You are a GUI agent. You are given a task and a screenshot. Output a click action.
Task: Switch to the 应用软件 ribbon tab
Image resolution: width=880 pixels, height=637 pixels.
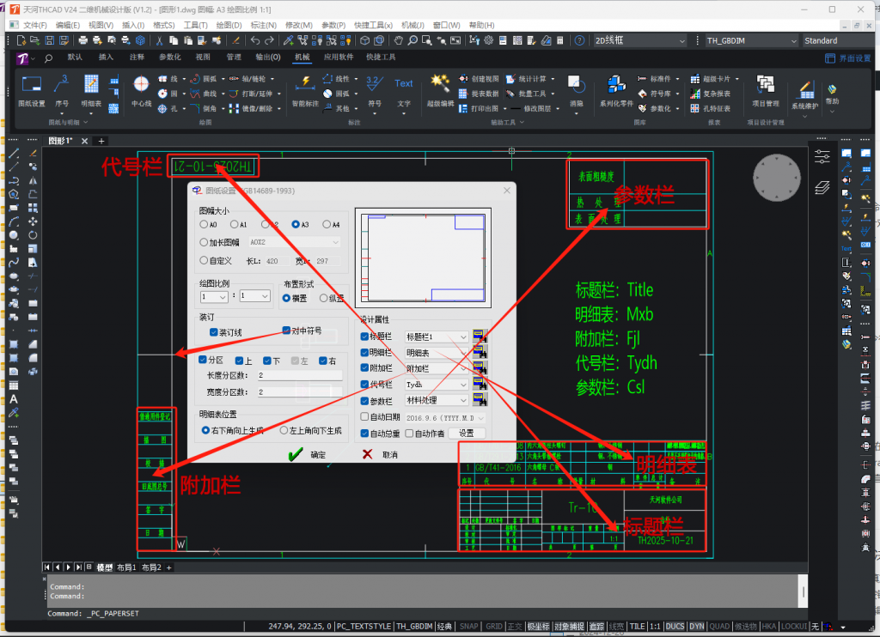point(338,58)
